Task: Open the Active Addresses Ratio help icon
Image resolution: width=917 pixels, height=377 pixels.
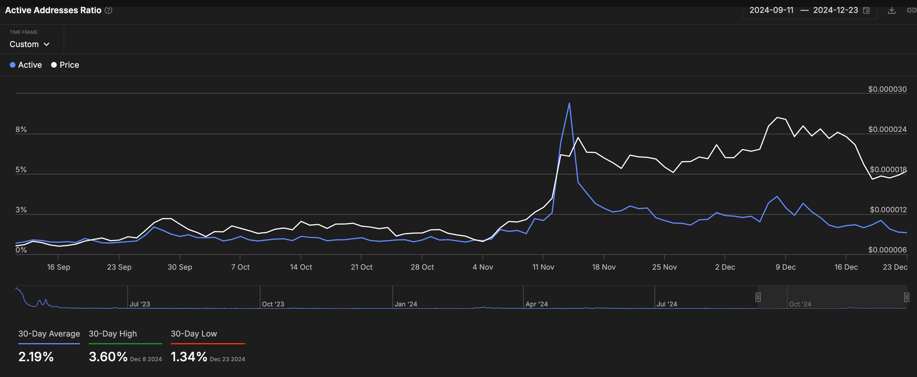Action: tap(109, 10)
